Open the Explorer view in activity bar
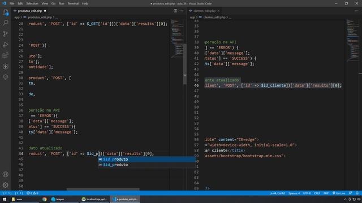362x203 pixels. pyautogui.click(x=6, y=12)
